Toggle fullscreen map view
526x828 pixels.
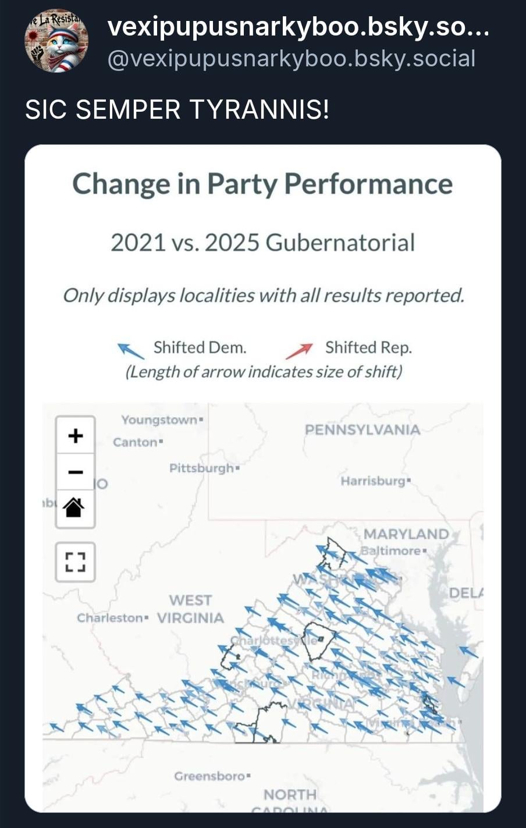click(x=76, y=562)
